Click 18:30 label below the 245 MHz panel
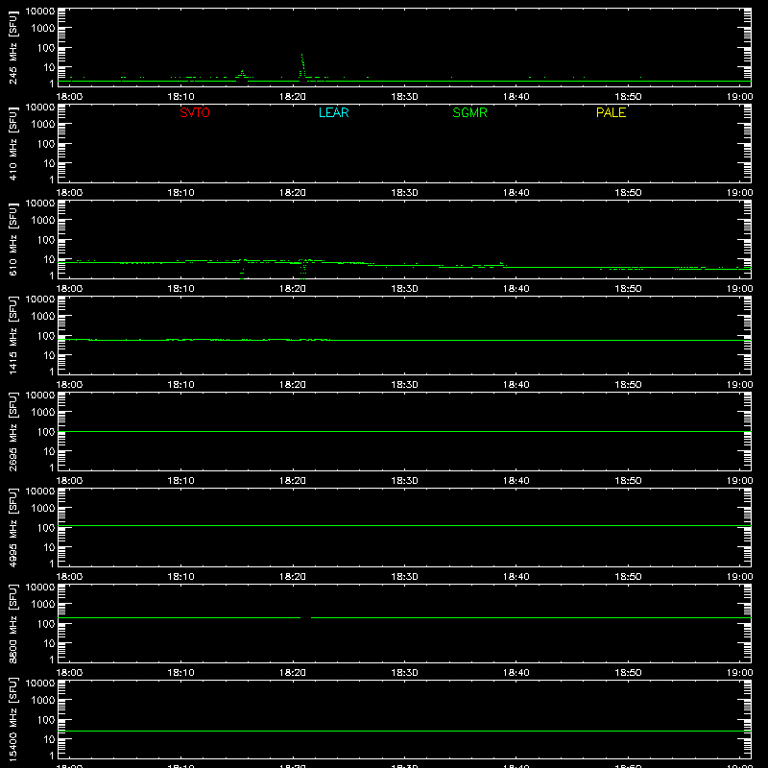 (404, 97)
